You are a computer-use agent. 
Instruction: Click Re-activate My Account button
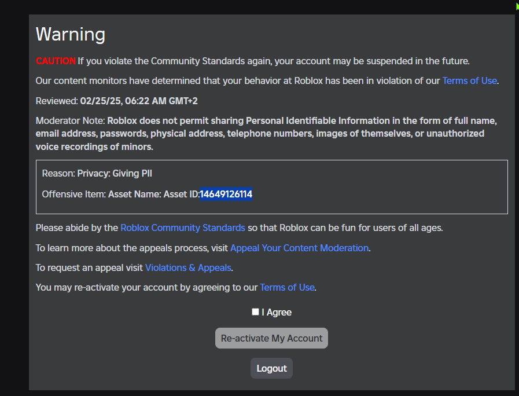point(271,338)
